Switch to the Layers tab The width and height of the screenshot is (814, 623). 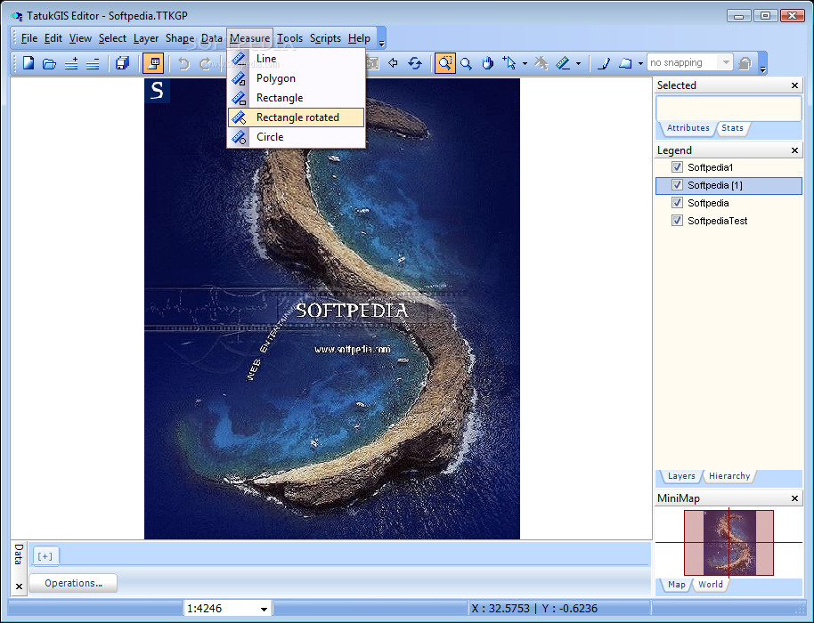point(681,476)
